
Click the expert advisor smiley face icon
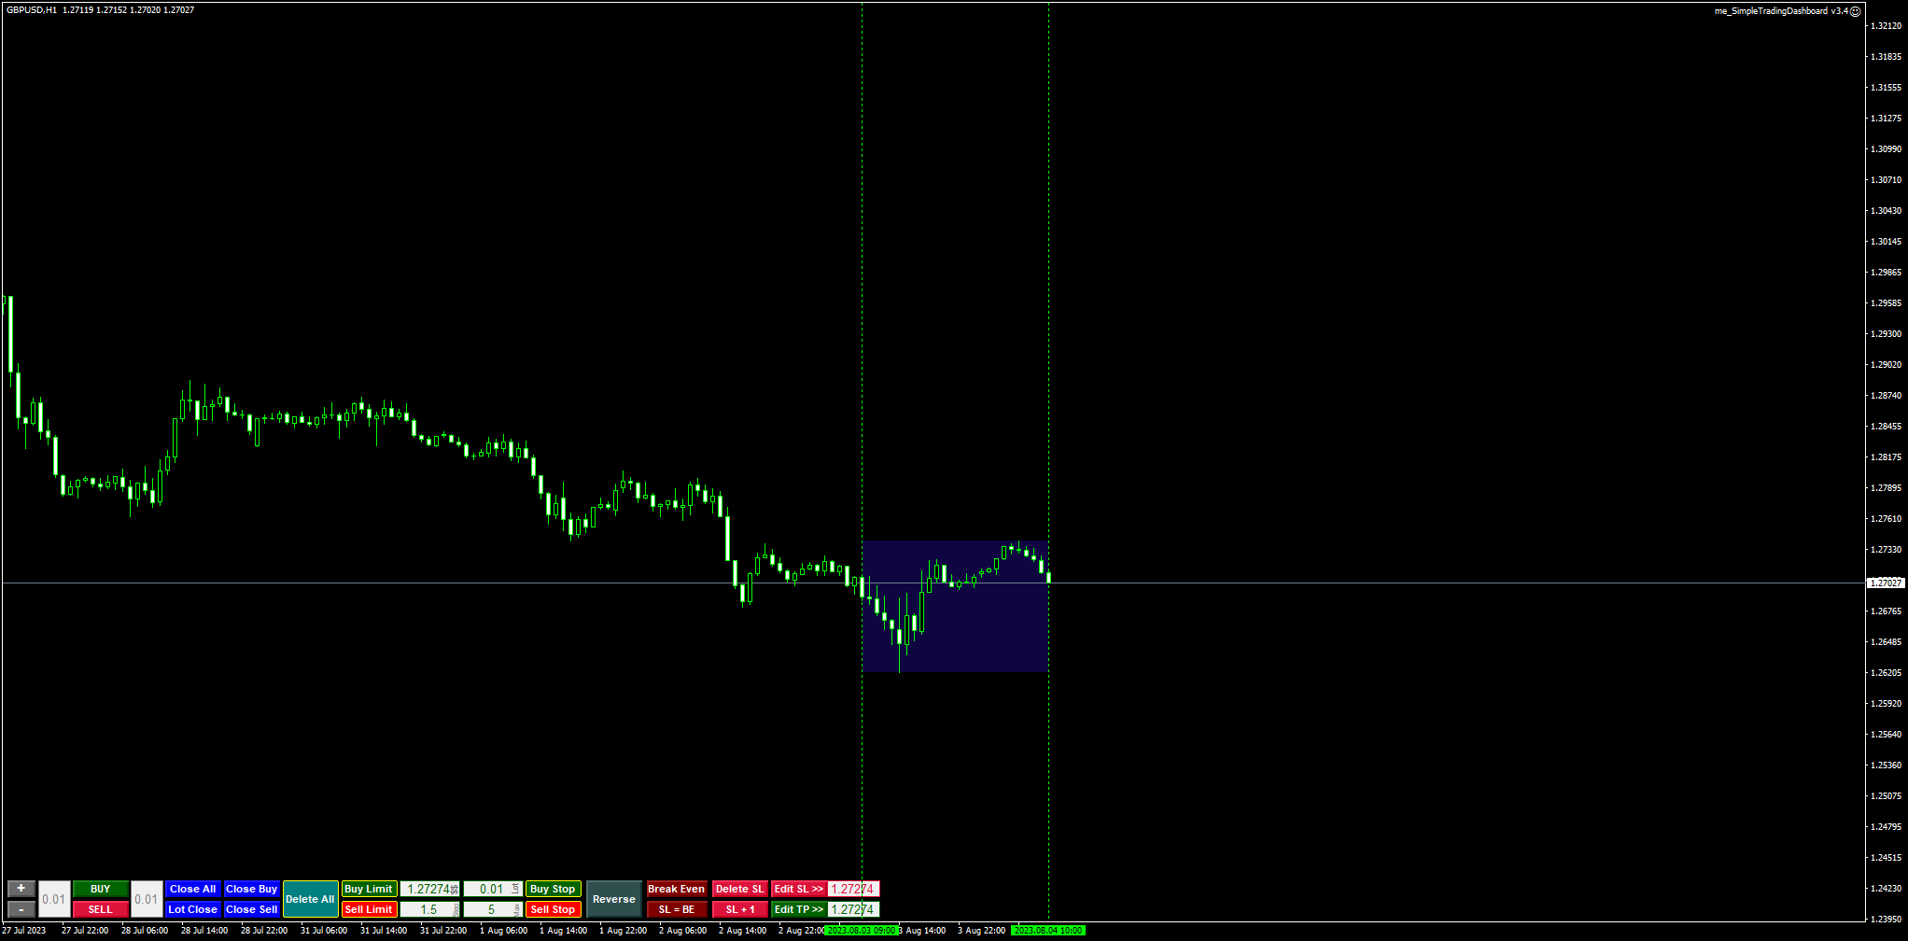1856,11
